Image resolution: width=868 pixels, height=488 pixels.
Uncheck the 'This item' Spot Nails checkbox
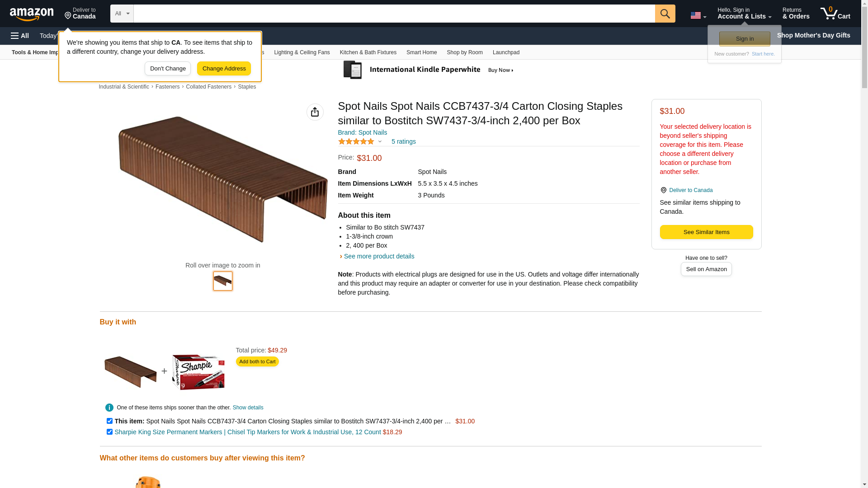point(109,421)
